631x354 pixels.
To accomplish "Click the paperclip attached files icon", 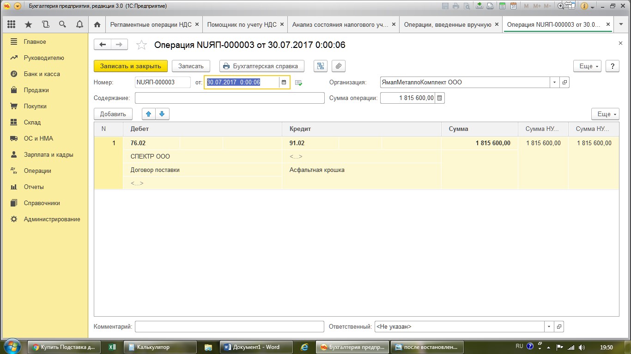I will click(x=339, y=66).
